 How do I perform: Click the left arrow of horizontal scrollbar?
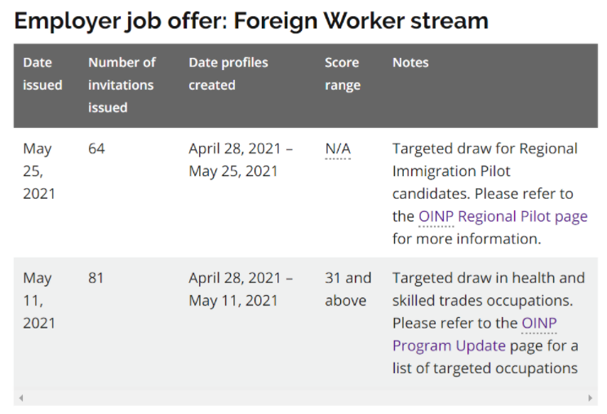[20, 398]
